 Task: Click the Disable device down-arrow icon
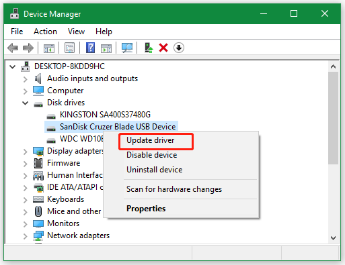tap(179, 48)
